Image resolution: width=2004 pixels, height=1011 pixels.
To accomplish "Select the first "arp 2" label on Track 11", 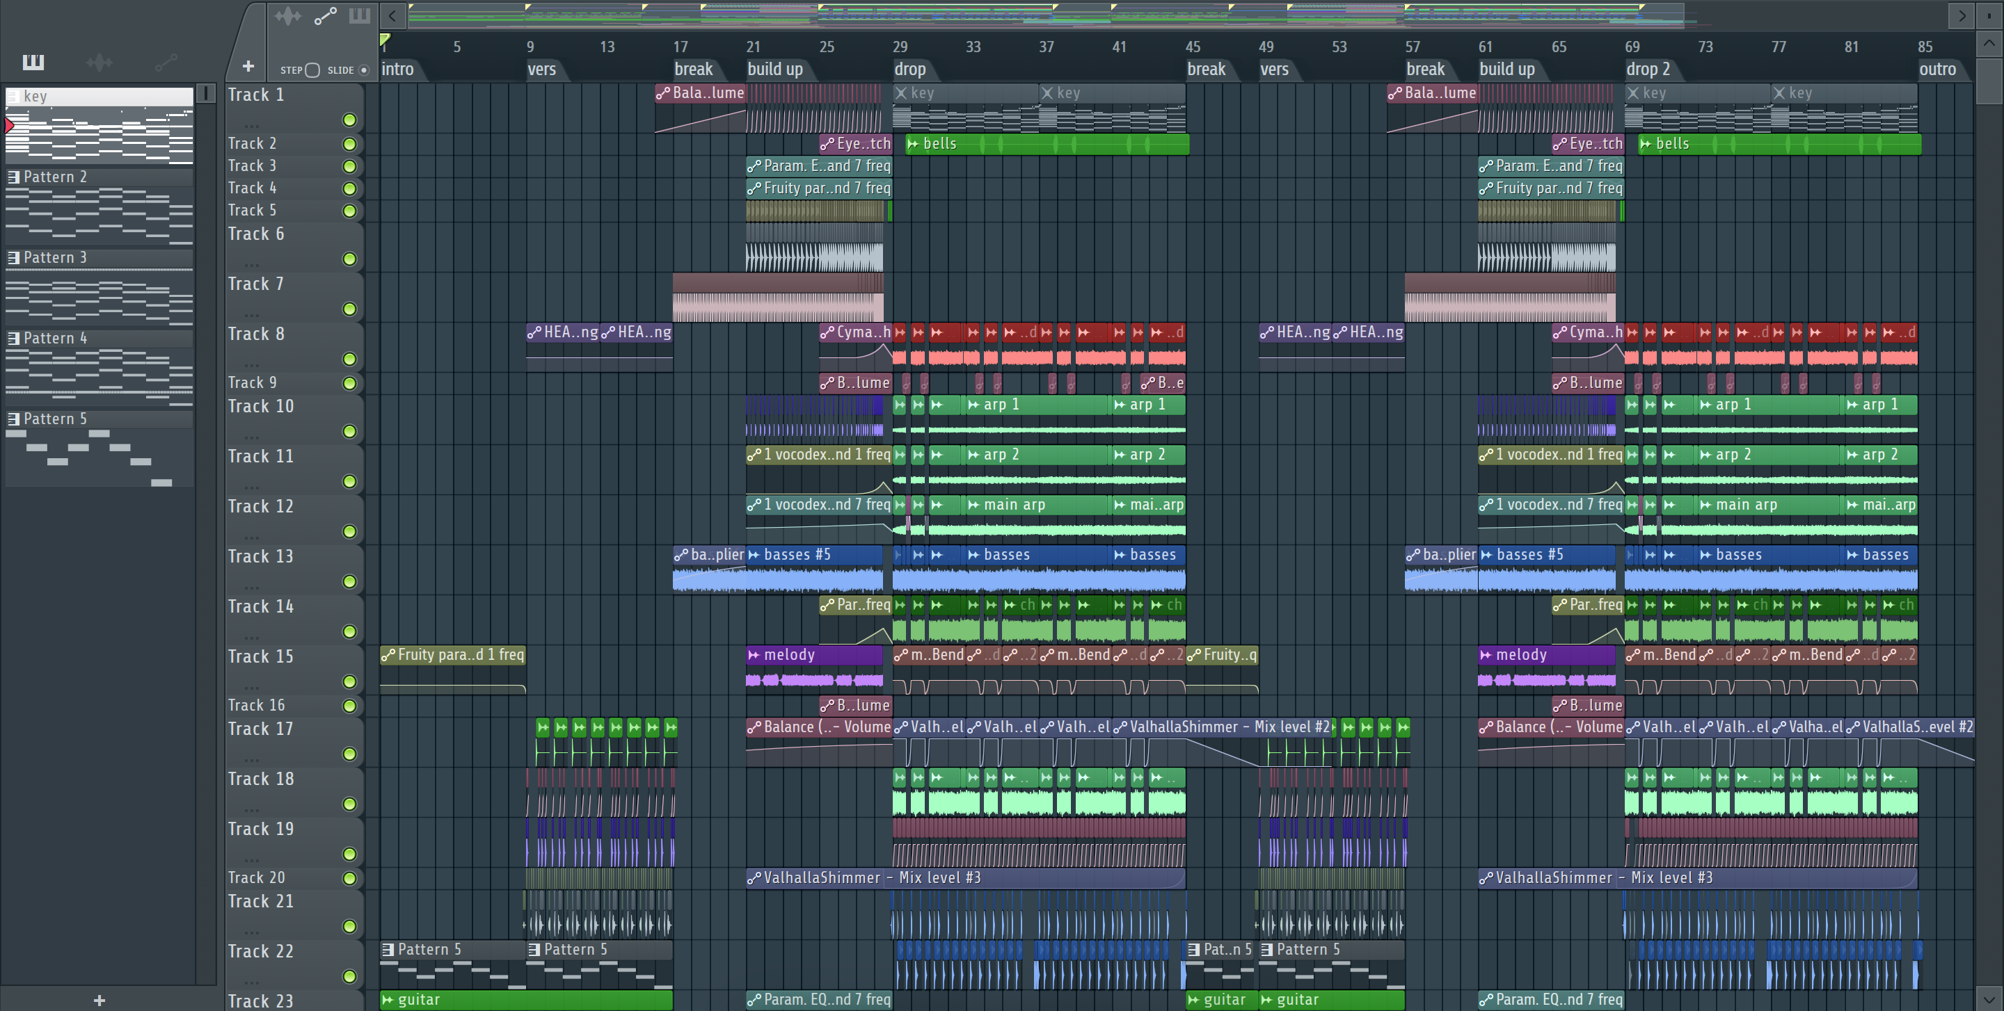I will point(1001,455).
